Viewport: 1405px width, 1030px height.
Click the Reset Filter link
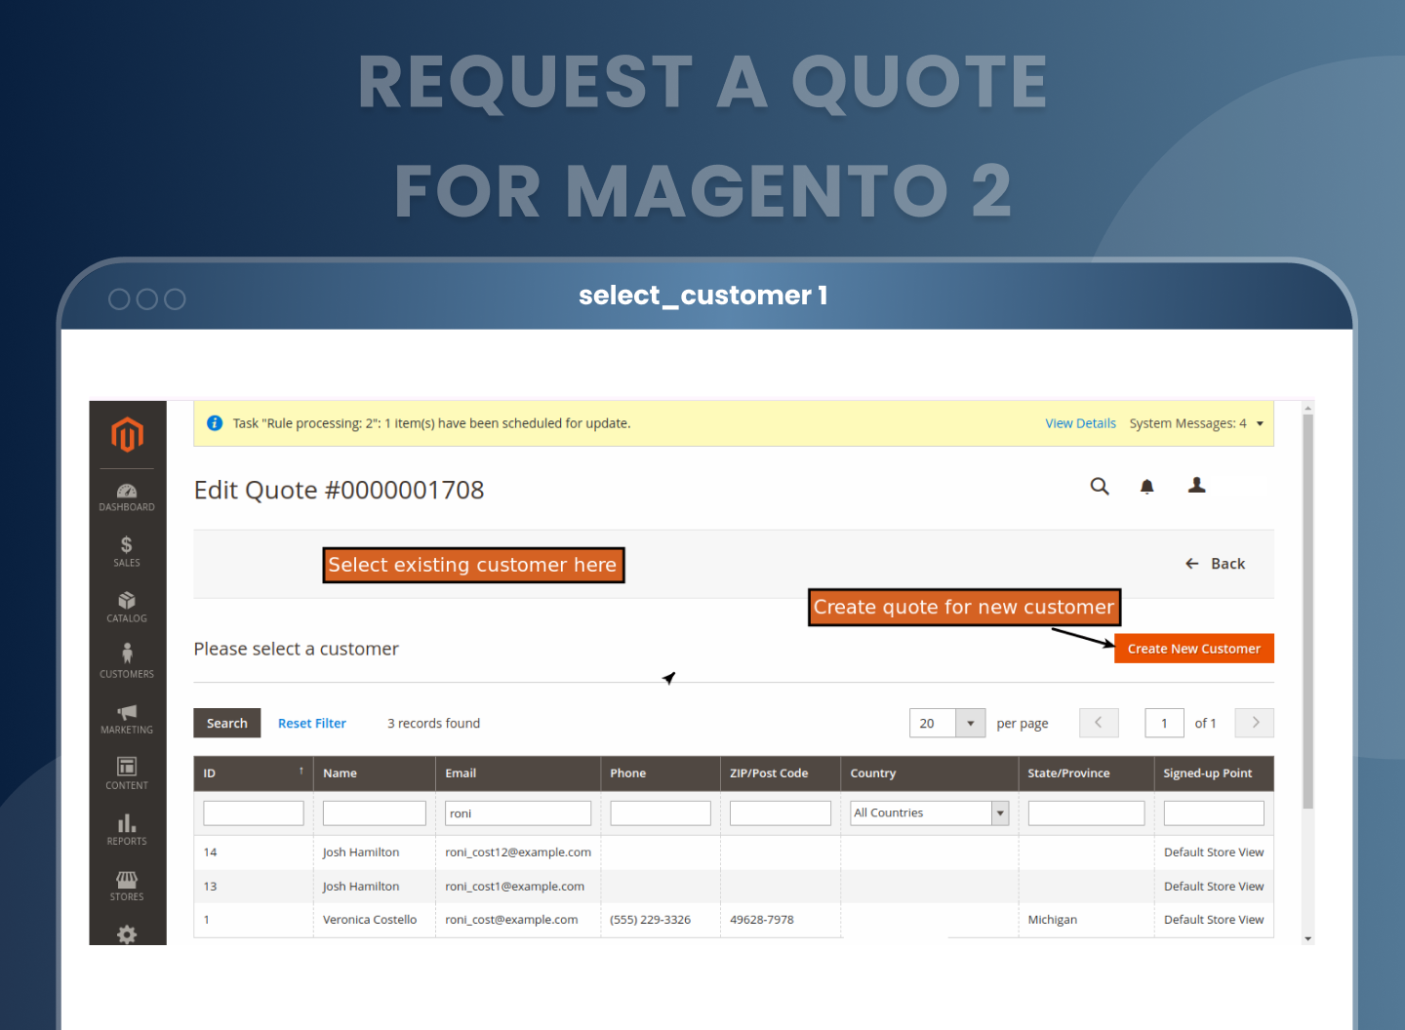coord(312,724)
